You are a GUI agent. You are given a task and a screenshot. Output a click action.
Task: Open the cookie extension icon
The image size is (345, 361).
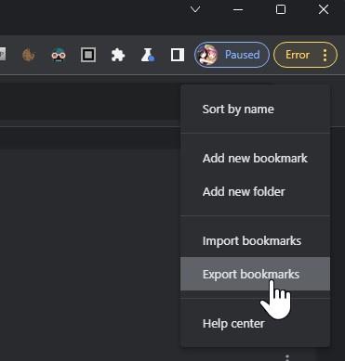point(29,55)
